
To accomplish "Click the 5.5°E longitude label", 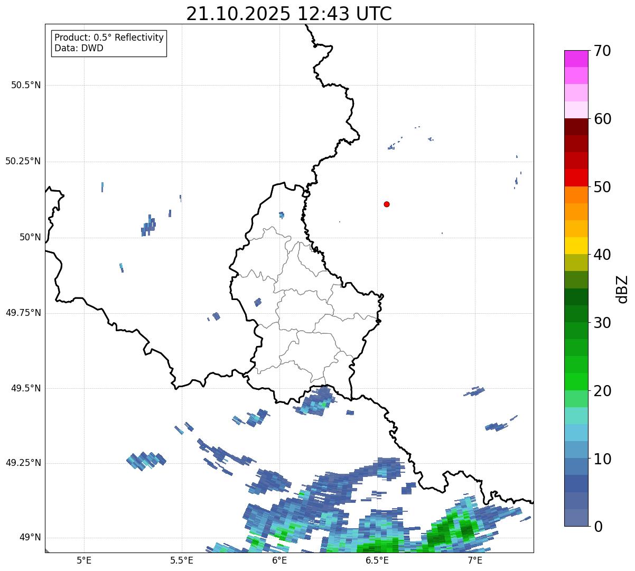I will [182, 560].
